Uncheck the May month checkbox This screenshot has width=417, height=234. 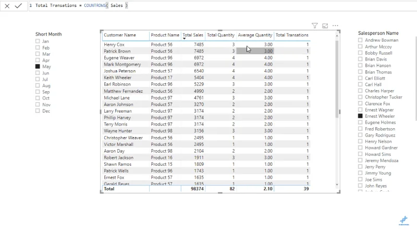[38, 67]
